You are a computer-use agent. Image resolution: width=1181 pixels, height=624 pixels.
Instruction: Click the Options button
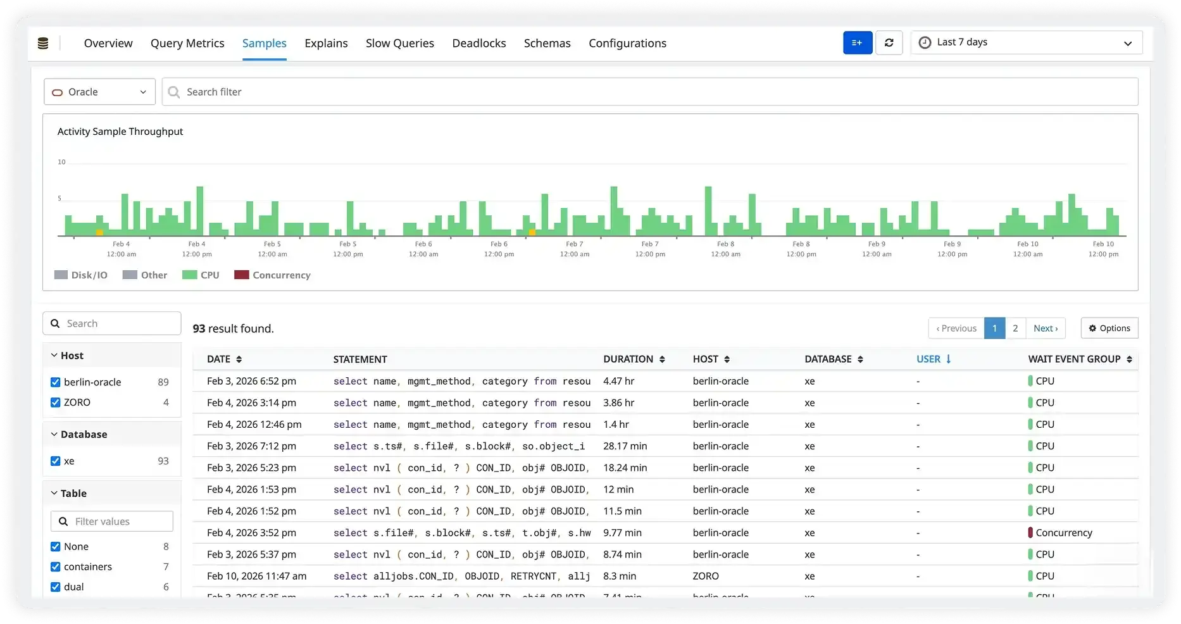1109,328
